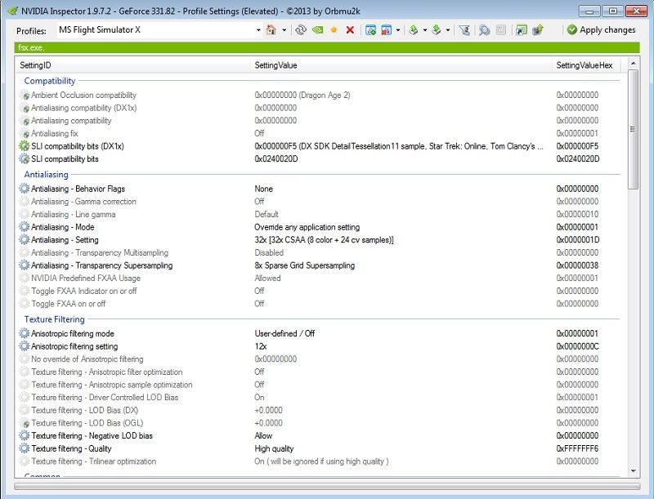Click gear icon beside Anisotropic filtering mode

(25, 334)
